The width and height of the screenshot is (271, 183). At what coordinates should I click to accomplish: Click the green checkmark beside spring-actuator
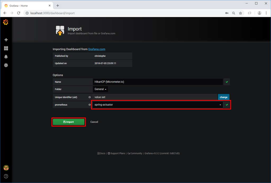(227, 105)
